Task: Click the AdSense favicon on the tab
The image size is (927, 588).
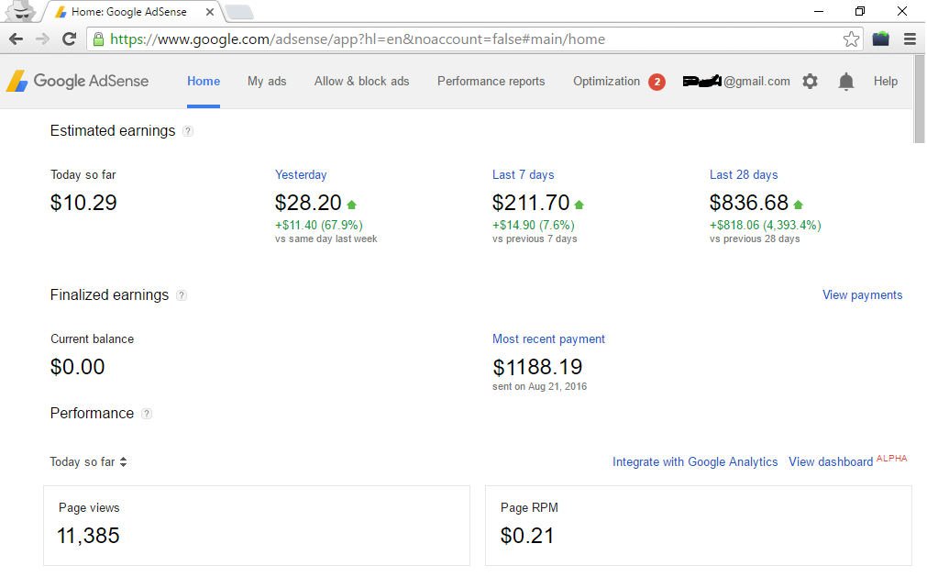Action: pos(61,12)
